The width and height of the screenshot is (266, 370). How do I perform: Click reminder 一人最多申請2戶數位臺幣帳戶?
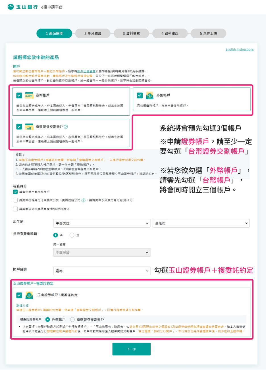(59, 169)
